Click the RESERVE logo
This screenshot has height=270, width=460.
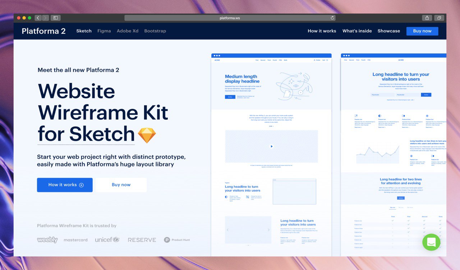tap(142, 240)
